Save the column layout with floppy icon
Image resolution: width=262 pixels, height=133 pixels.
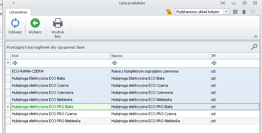[x=235, y=12]
